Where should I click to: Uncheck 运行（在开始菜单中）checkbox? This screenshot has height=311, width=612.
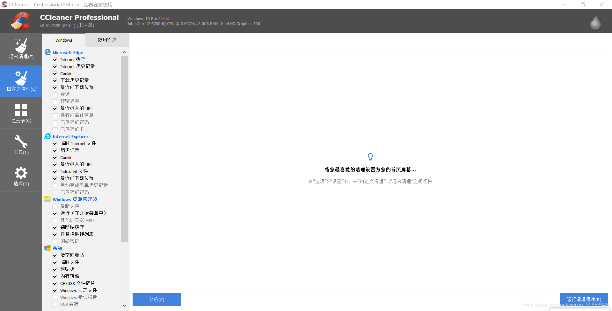tap(55, 213)
